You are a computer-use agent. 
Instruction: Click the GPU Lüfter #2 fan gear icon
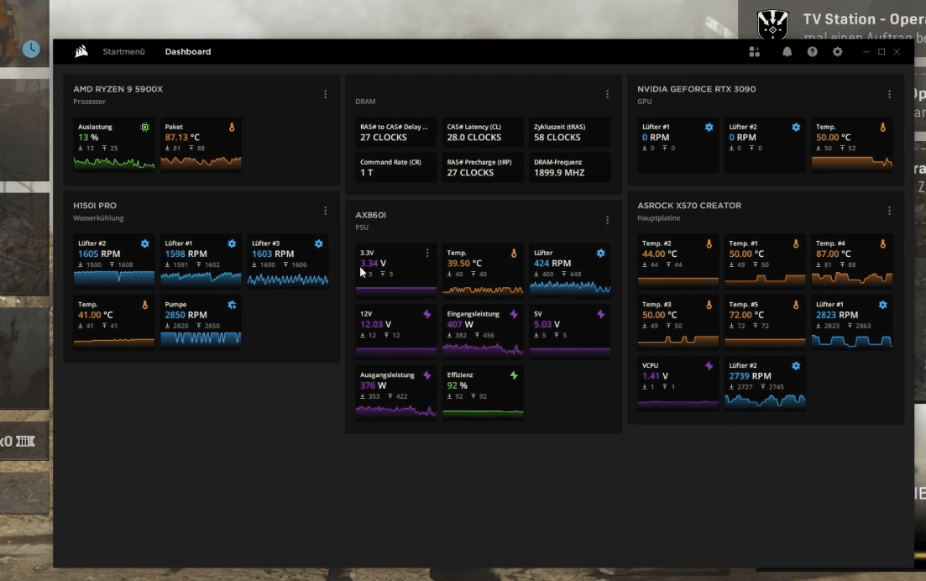[x=796, y=127]
